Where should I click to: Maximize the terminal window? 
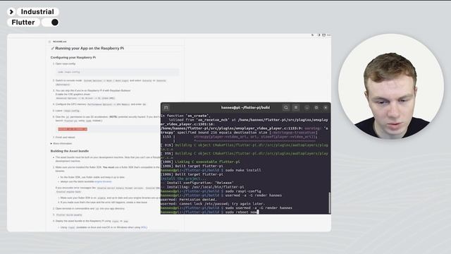[316, 107]
